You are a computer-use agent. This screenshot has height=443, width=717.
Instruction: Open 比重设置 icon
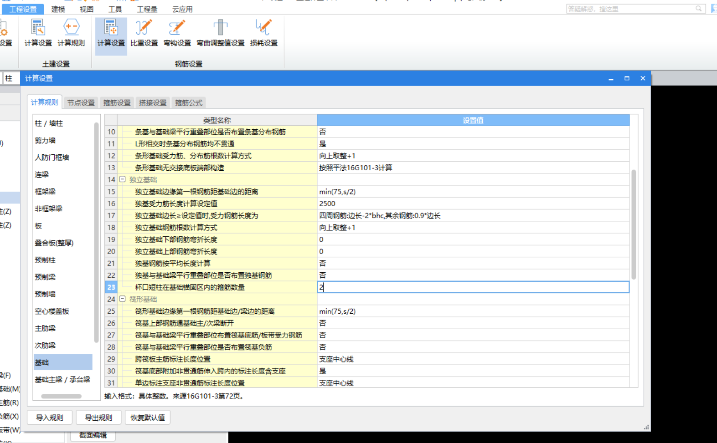click(144, 33)
